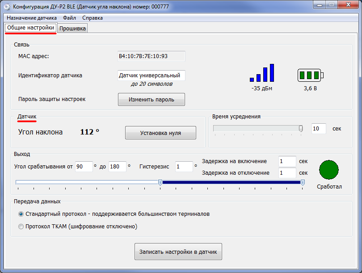Switch to the "Общие настройки" tab
This screenshot has height=273, width=362.
pyautogui.click(x=31, y=28)
